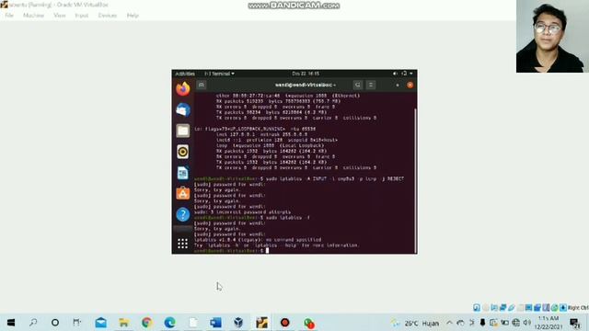589x331 pixels.
Task: Select the running VM taskbar icon
Action: (261, 323)
